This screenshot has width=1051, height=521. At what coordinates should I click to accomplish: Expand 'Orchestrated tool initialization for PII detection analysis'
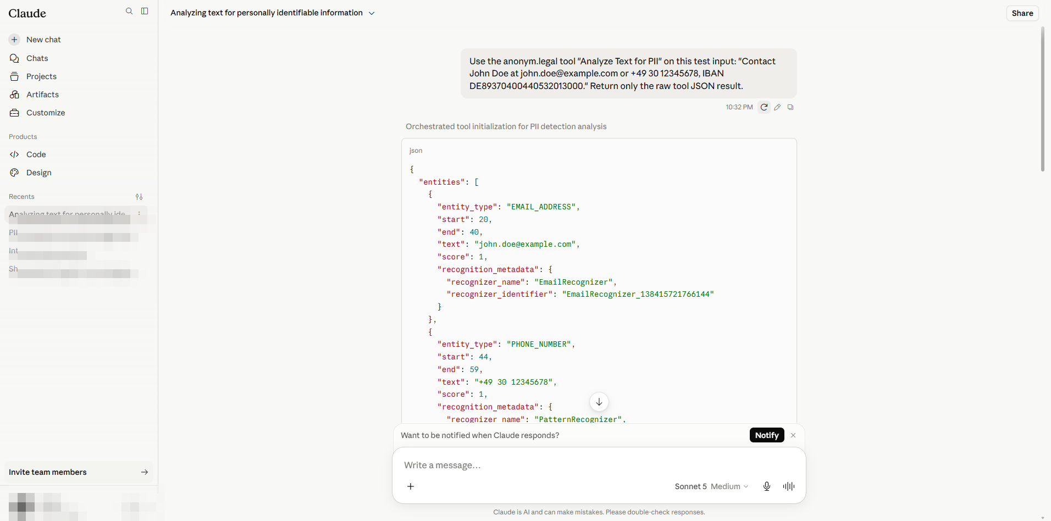click(506, 126)
